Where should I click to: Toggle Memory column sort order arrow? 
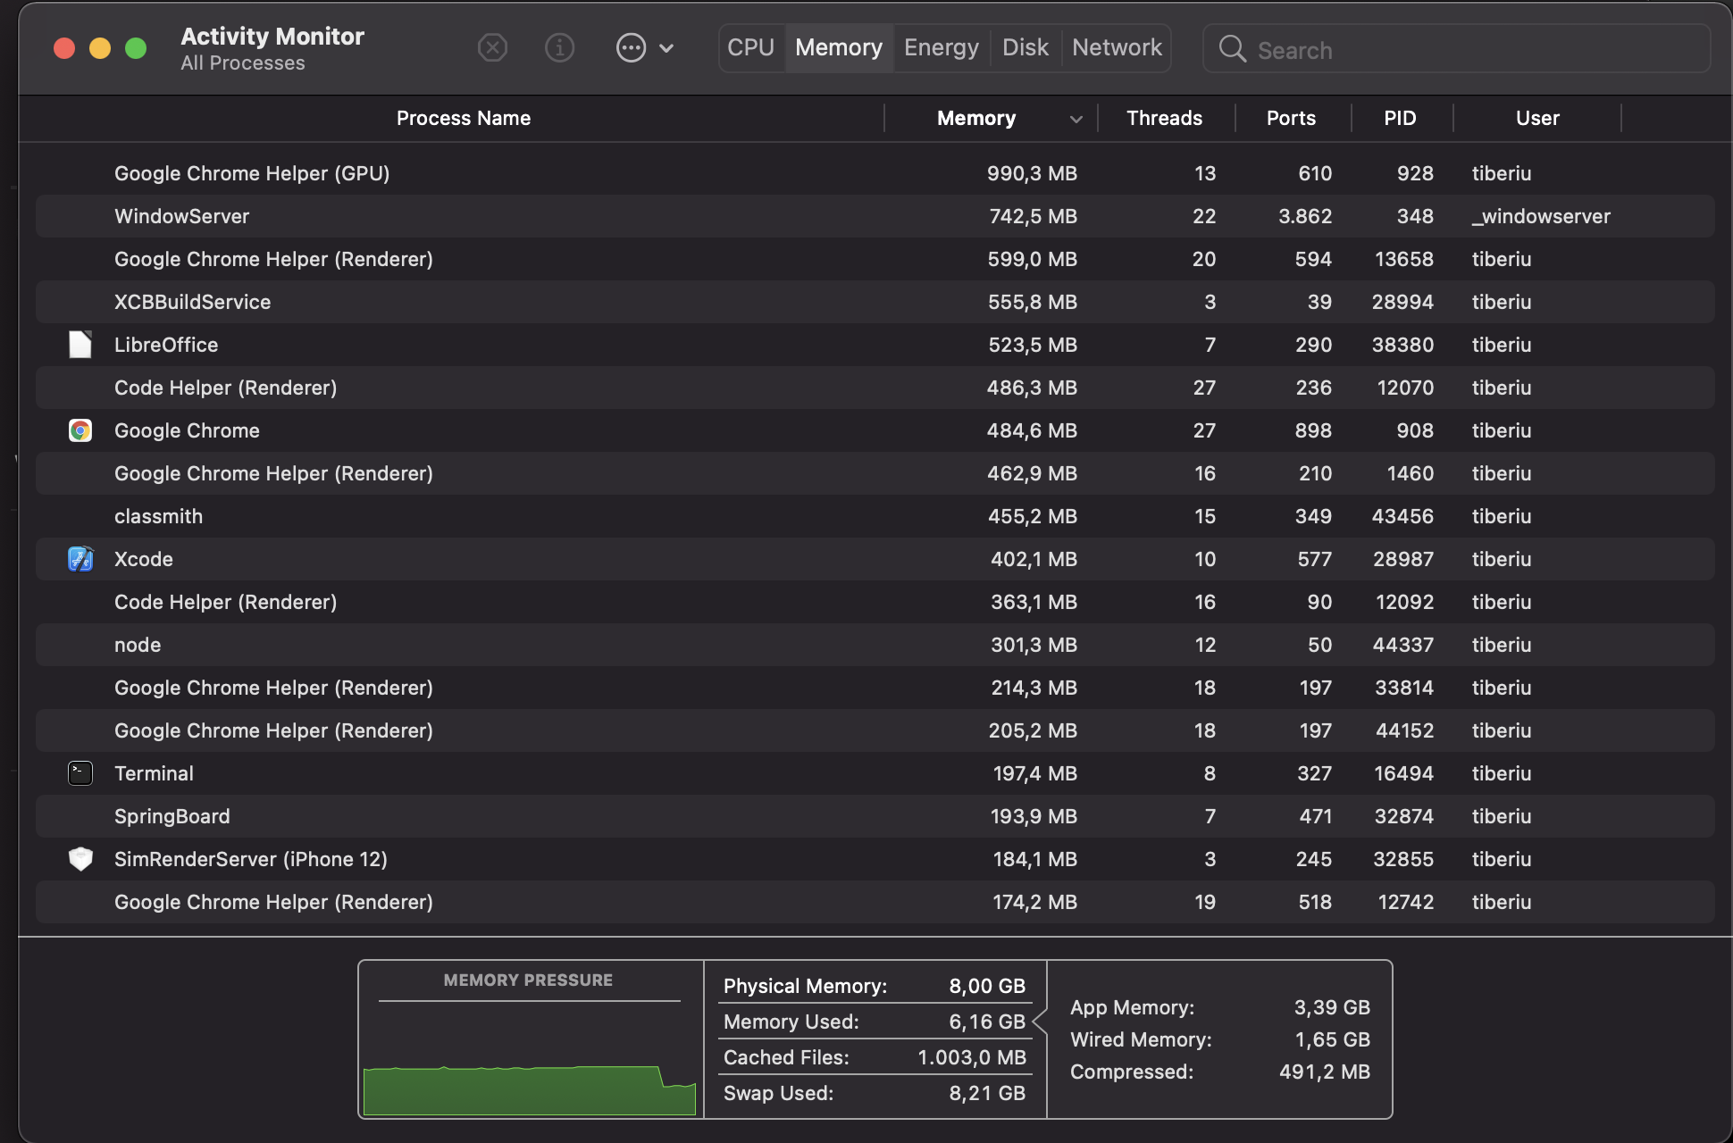[1076, 119]
